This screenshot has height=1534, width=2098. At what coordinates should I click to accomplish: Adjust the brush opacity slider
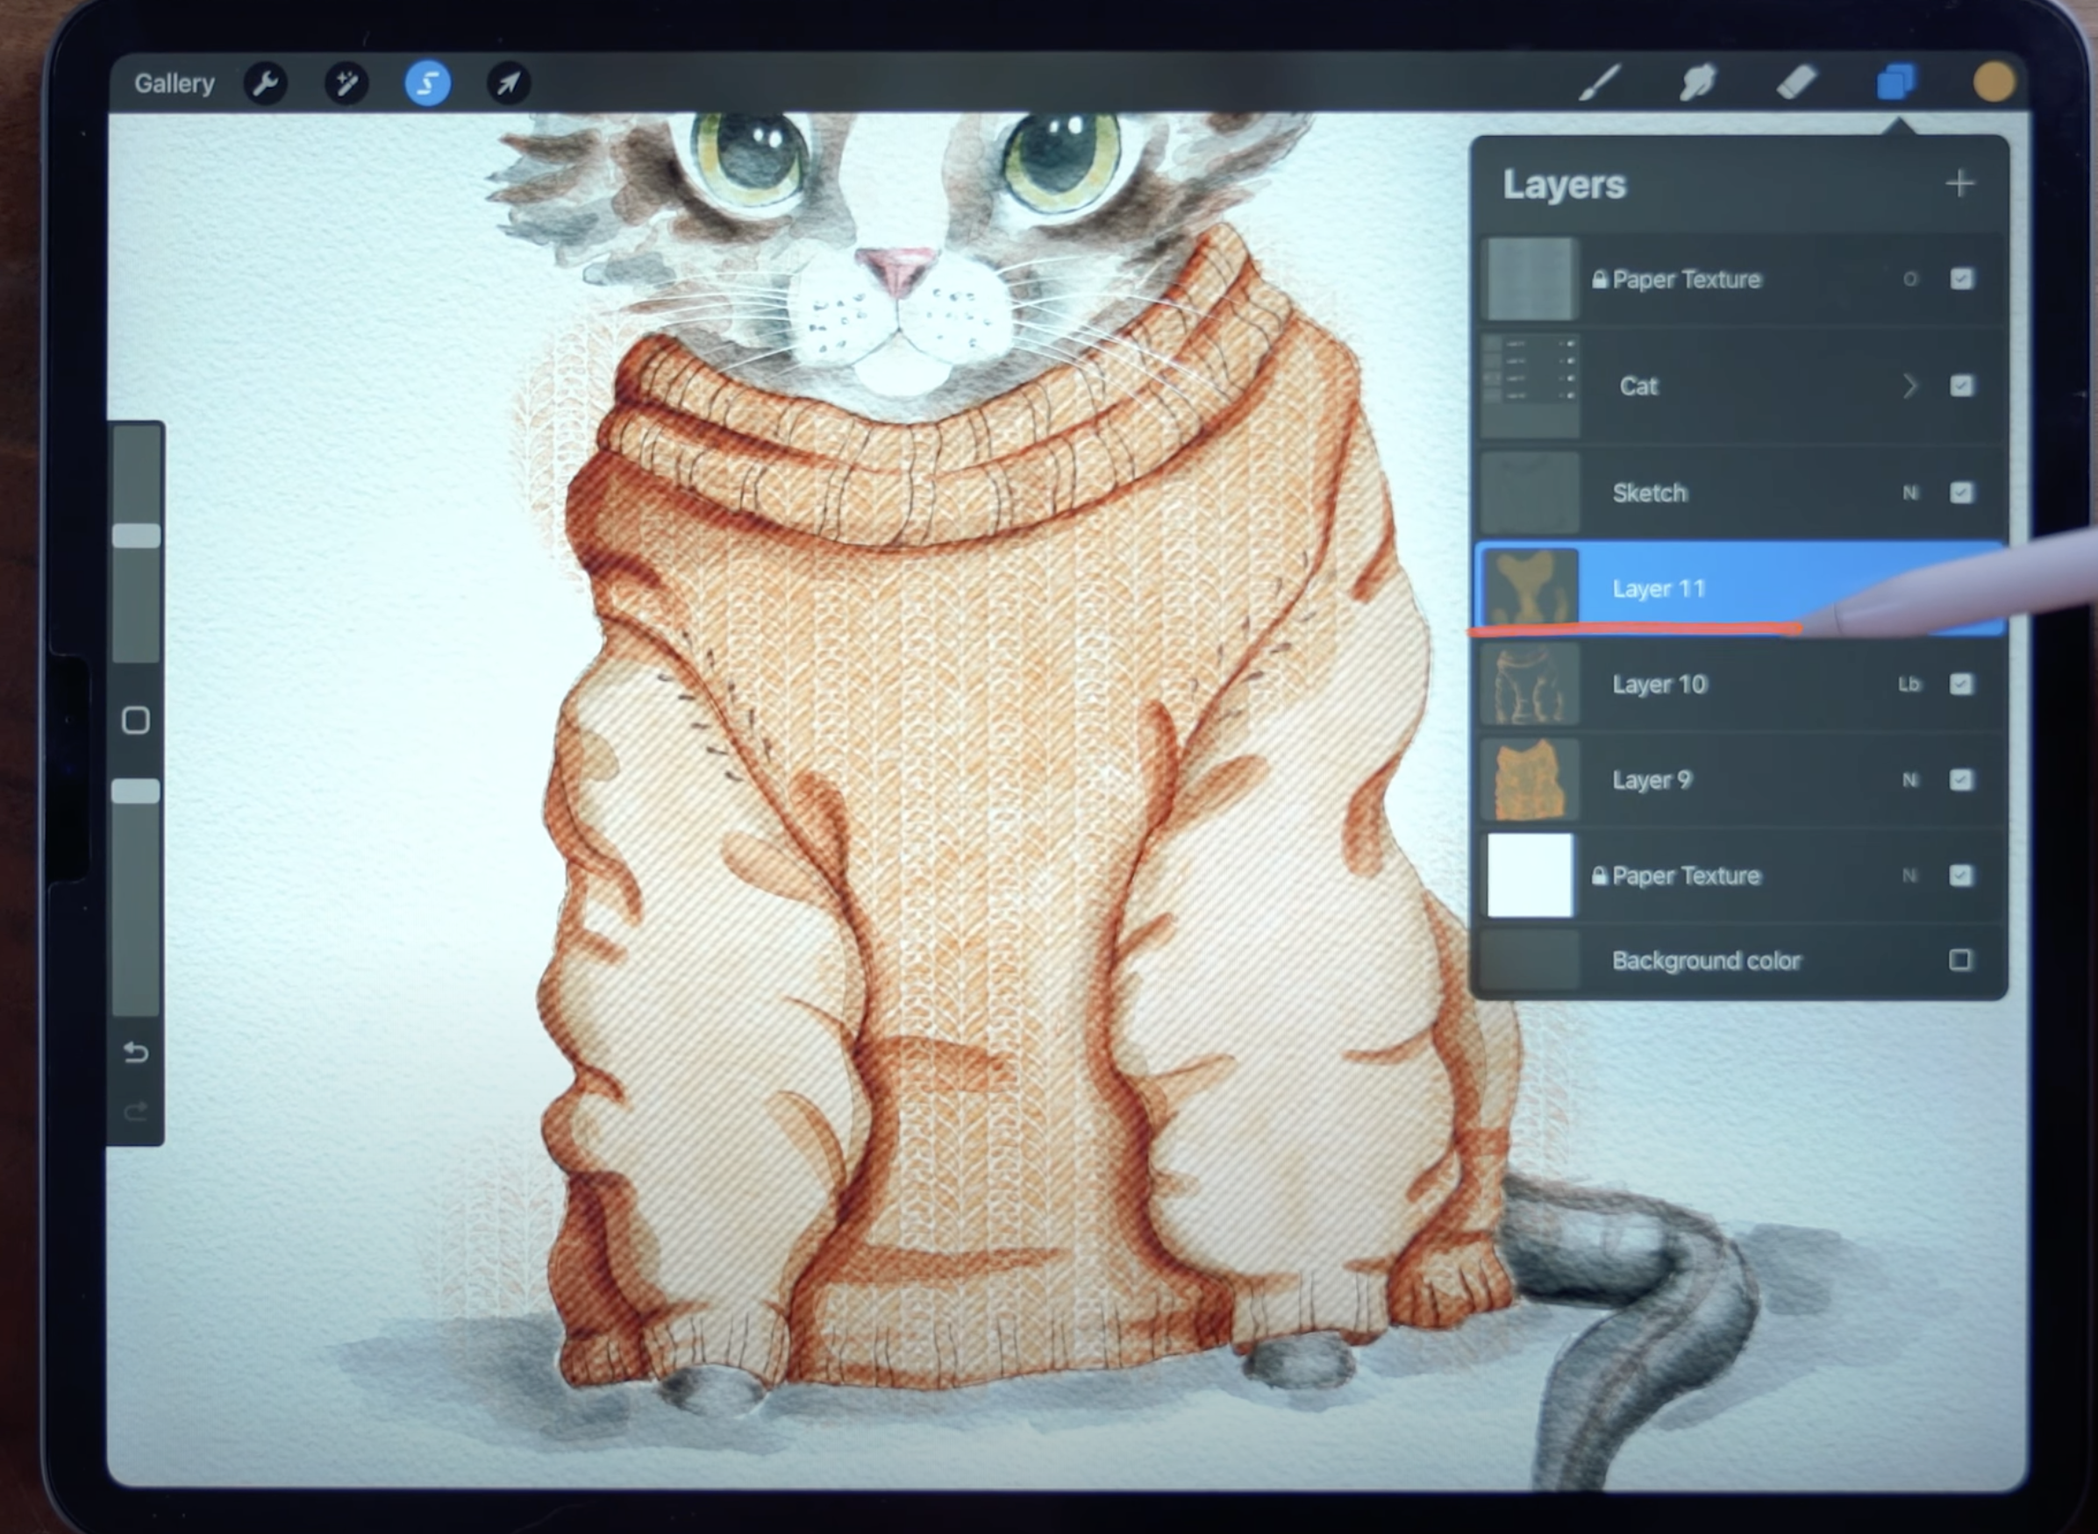tap(137, 792)
